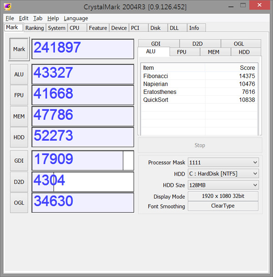273x277 pixels.
Task: Switch to the Info tab
Action: click(197, 28)
